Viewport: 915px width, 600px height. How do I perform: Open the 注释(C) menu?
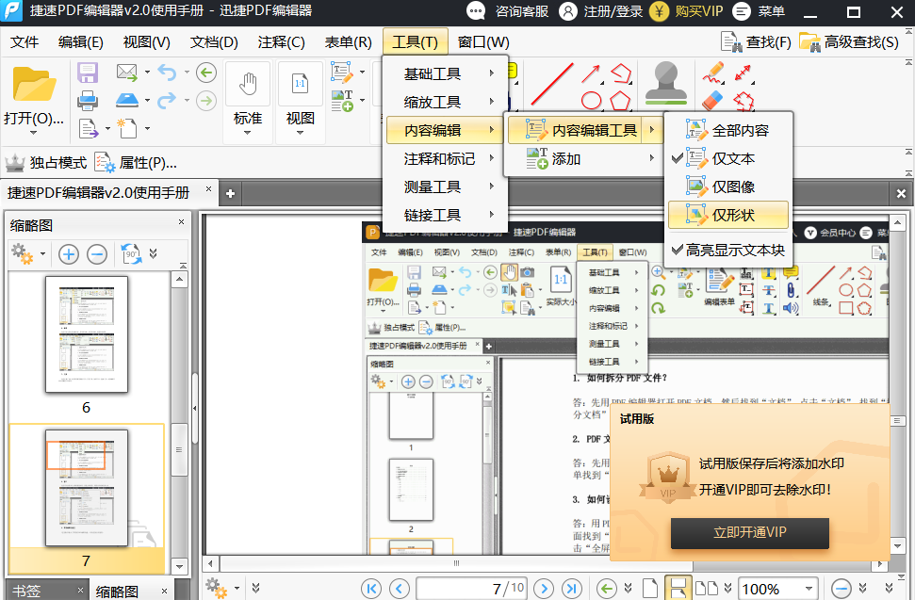tap(281, 42)
